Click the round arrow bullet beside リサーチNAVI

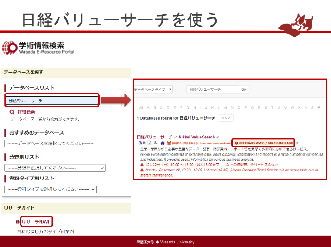18,222
